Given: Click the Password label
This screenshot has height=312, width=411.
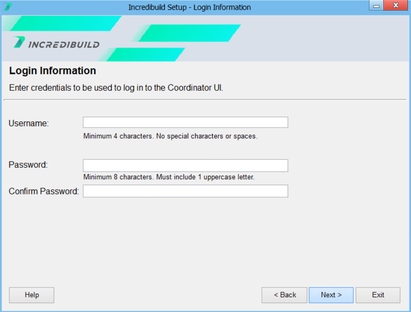Looking at the screenshot, I should [28, 165].
